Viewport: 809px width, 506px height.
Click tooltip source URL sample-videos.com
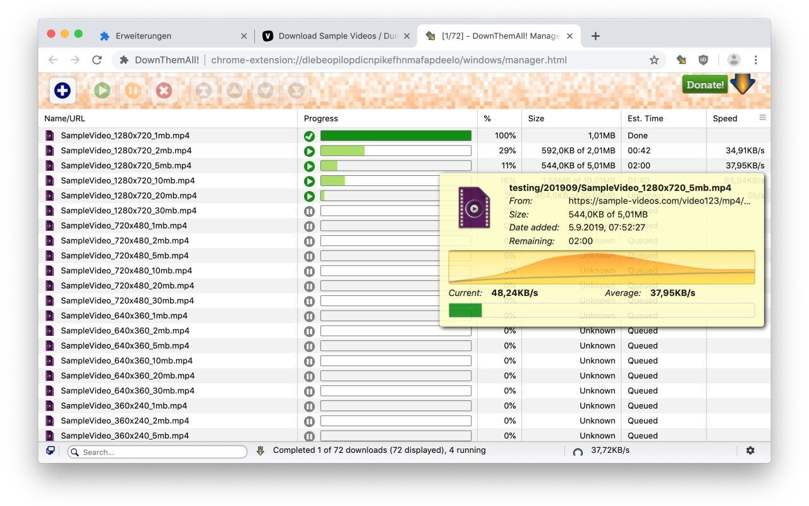(660, 201)
